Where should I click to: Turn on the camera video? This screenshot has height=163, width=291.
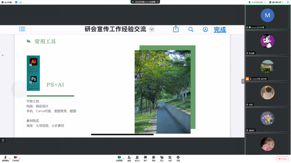tap(16, 158)
